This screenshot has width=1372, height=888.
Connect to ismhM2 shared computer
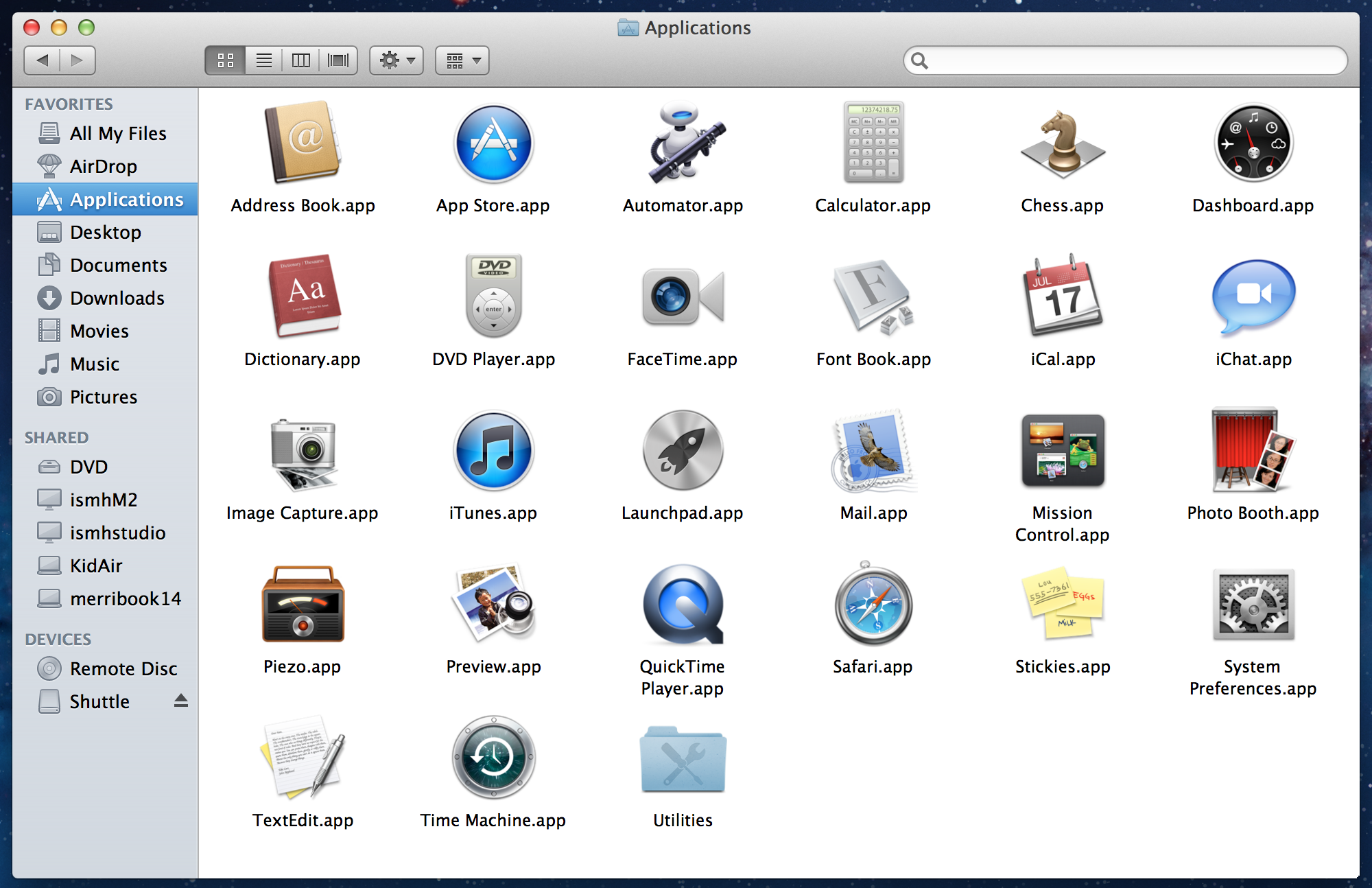(x=105, y=500)
